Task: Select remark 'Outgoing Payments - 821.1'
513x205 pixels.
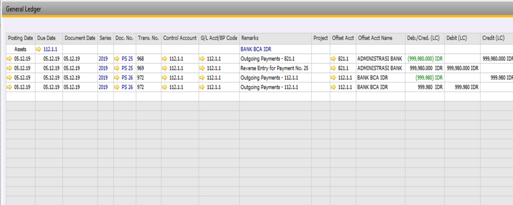Action: tap(268, 59)
